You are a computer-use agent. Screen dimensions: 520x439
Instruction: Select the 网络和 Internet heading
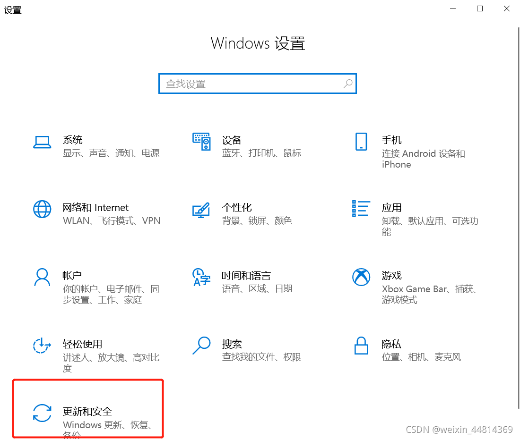click(95, 208)
